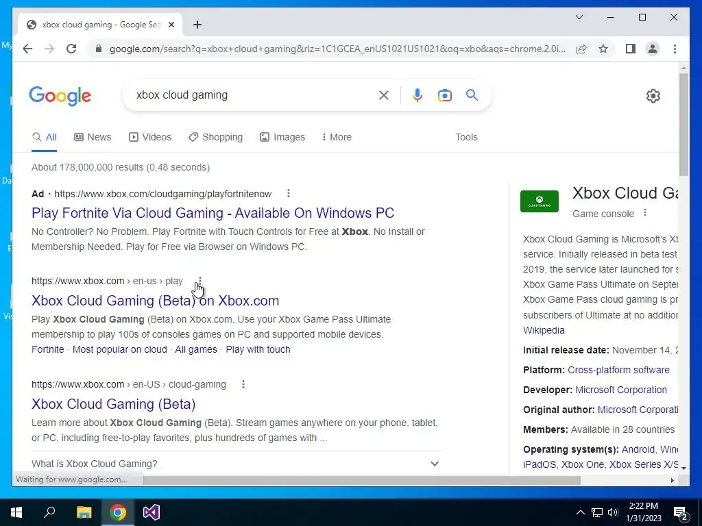Open the Windows Start menu
This screenshot has height=526, width=702.
point(16,512)
